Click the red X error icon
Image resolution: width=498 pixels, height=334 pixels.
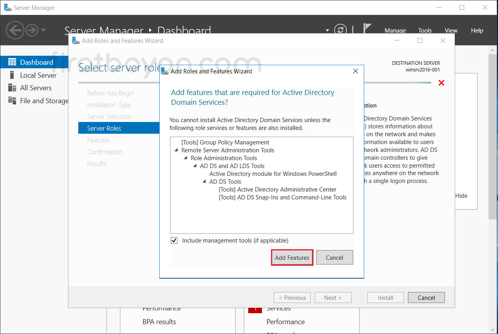[x=441, y=83]
